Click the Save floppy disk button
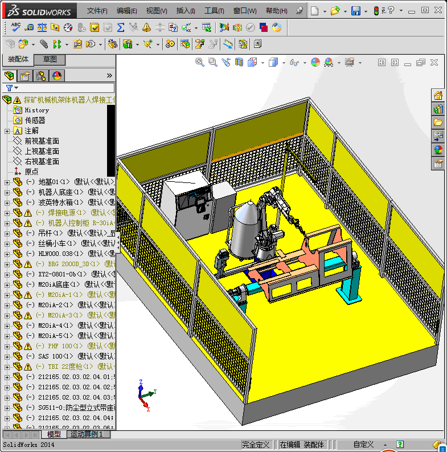 point(356,11)
